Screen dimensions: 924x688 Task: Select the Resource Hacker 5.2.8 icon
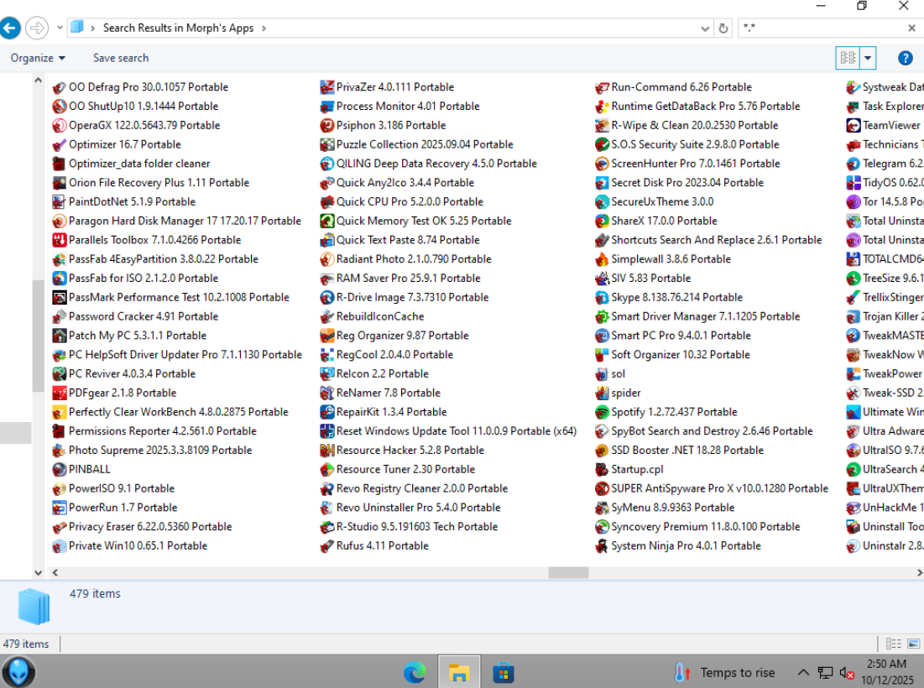[327, 451]
